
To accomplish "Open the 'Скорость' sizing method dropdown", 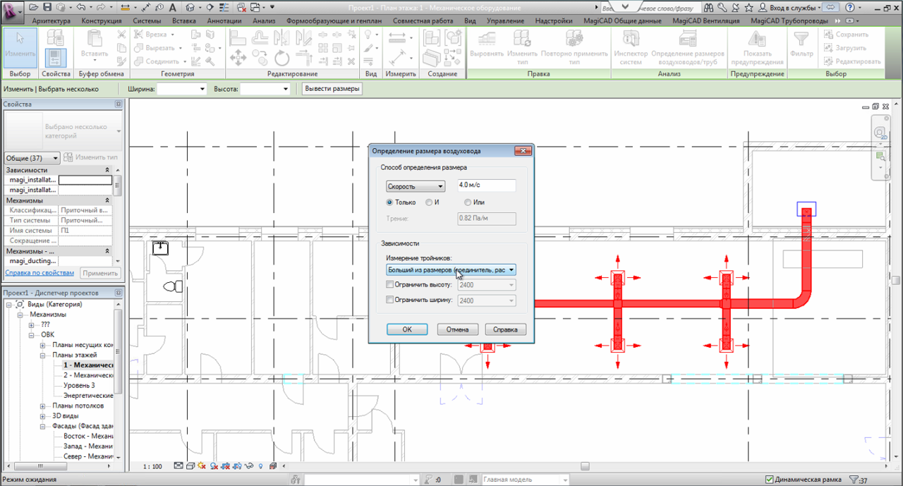I will click(x=416, y=186).
